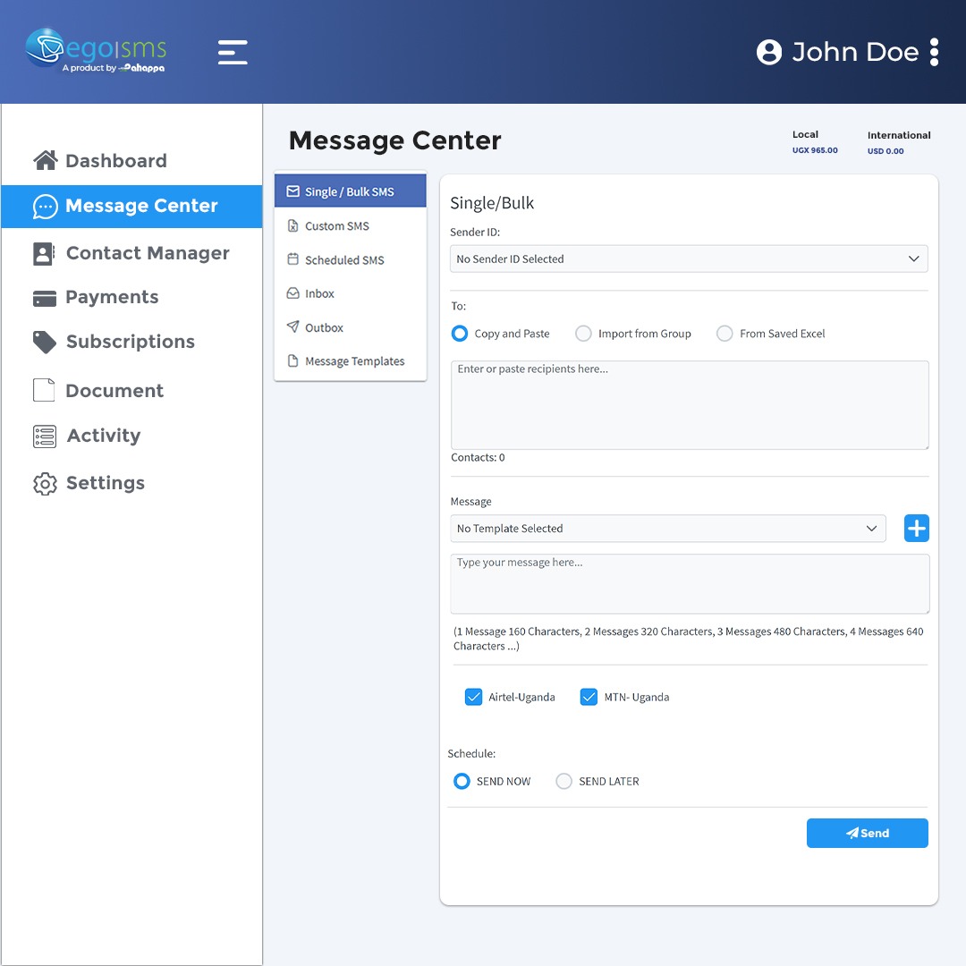Select the Copy and Paste radio option

tap(460, 334)
